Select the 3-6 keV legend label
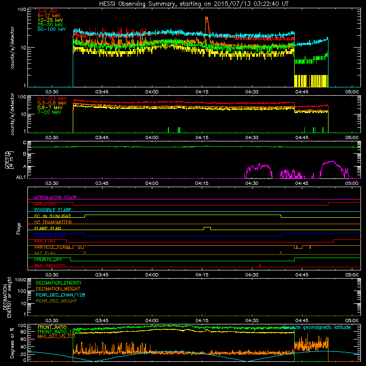 pyautogui.click(x=48, y=11)
